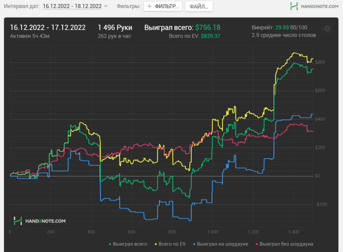Screen dimensions: 343x252
Task: Click the yellow legend dot for Всего по EV
Action: [x=156, y=244]
